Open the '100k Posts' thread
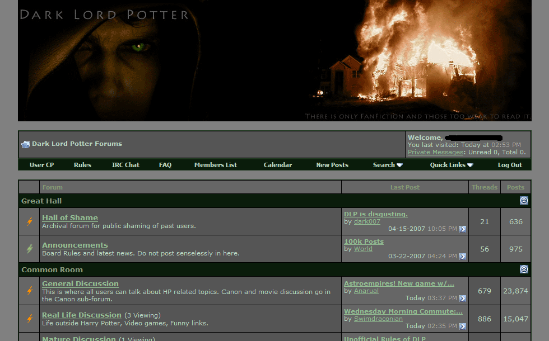 364,241
